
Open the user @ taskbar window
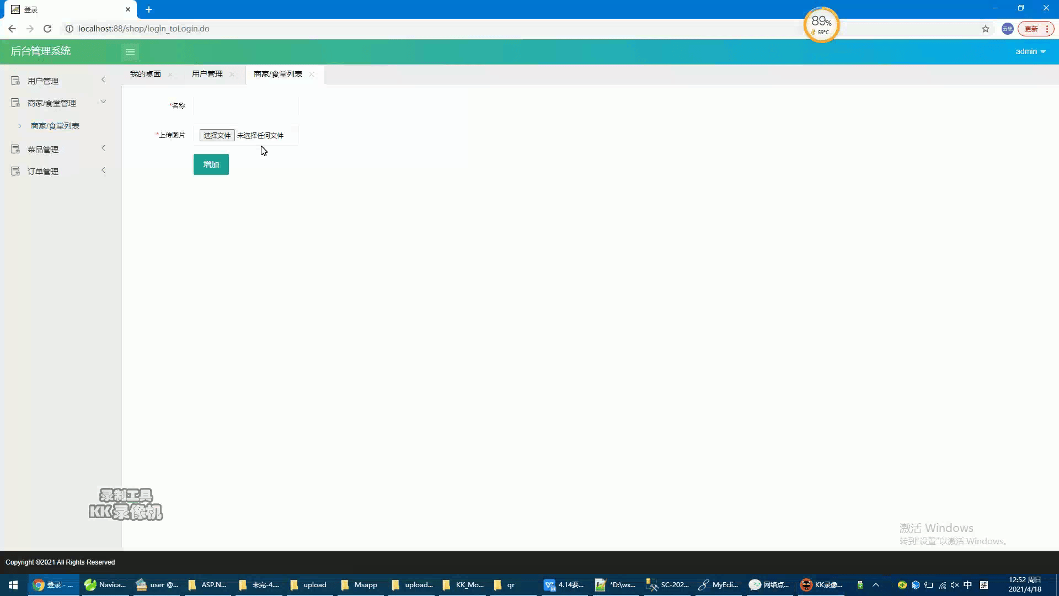pyautogui.click(x=157, y=585)
